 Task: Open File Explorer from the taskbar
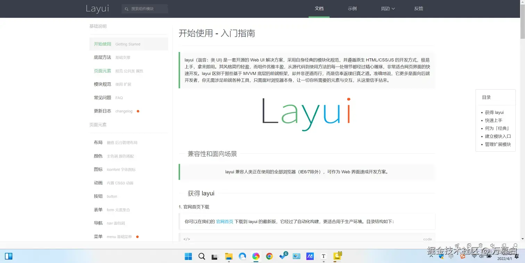point(228,256)
